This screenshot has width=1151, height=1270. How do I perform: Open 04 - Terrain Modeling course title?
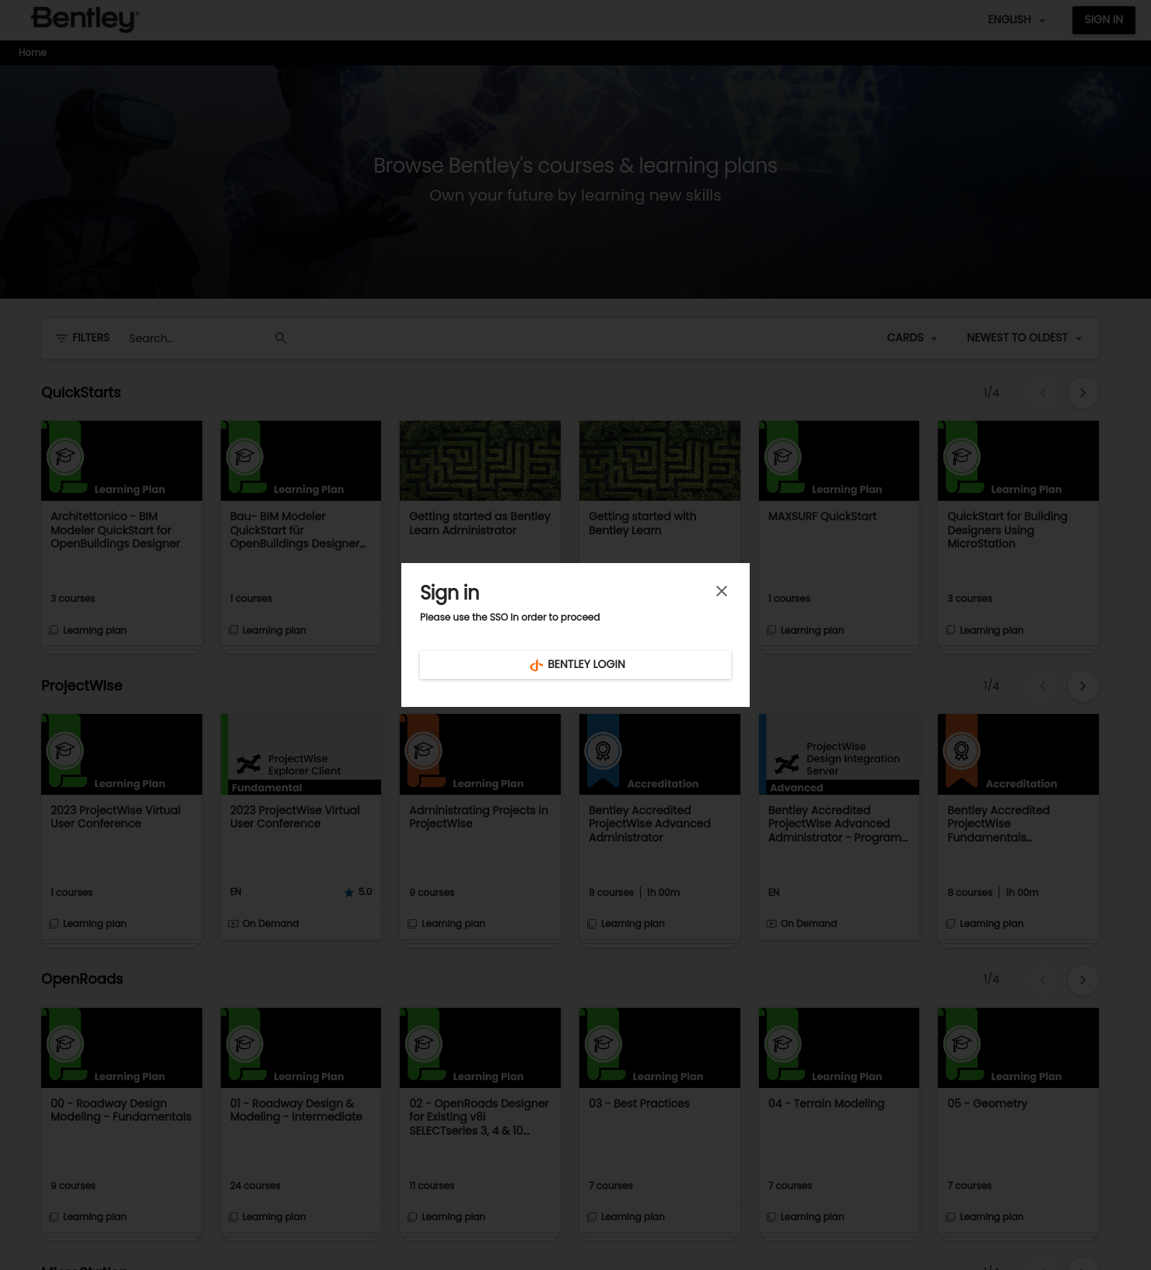coord(826,1104)
